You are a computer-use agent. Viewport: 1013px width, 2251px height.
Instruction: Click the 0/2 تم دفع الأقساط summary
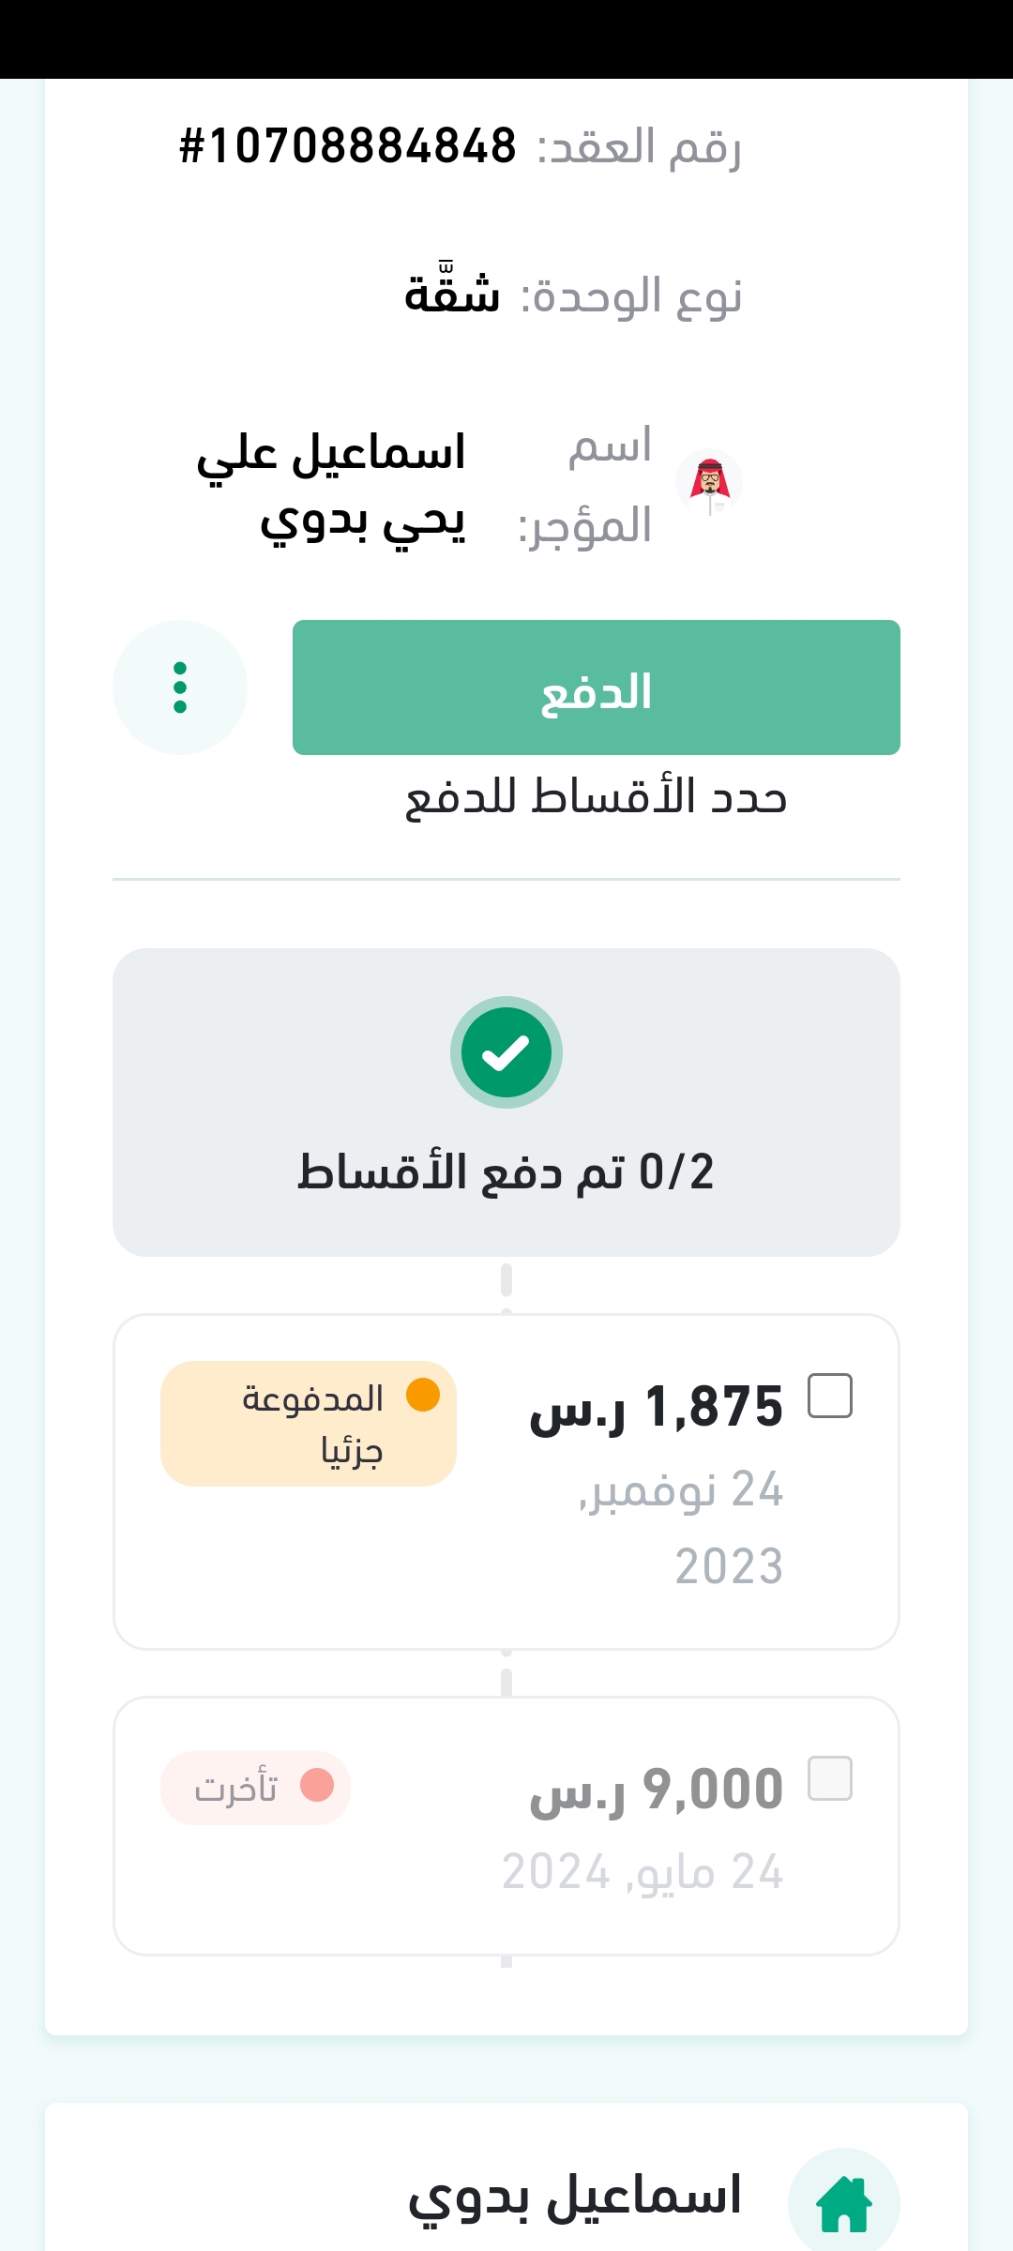(506, 1172)
